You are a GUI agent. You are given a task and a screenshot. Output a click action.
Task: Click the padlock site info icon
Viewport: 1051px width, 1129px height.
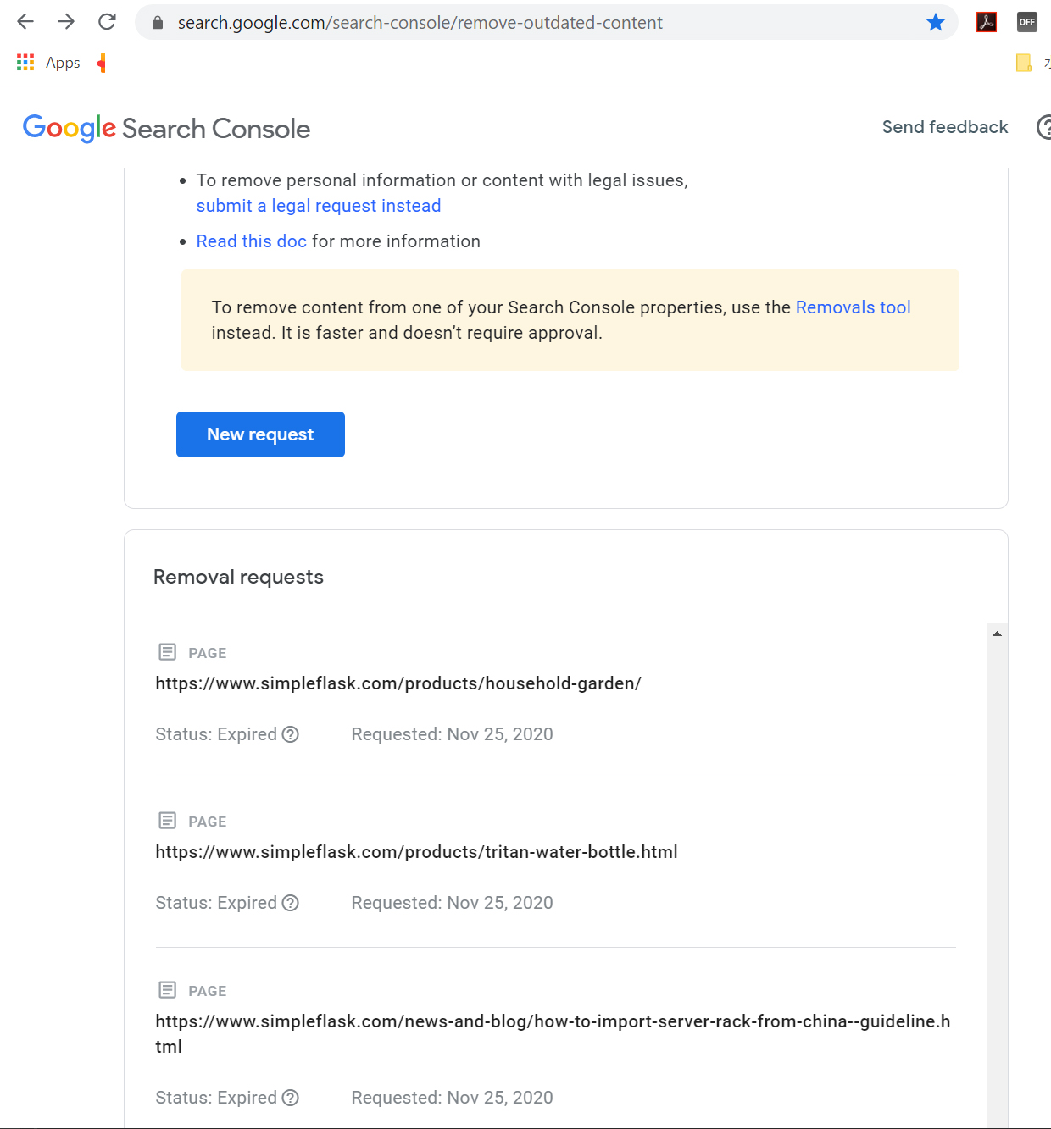(158, 23)
